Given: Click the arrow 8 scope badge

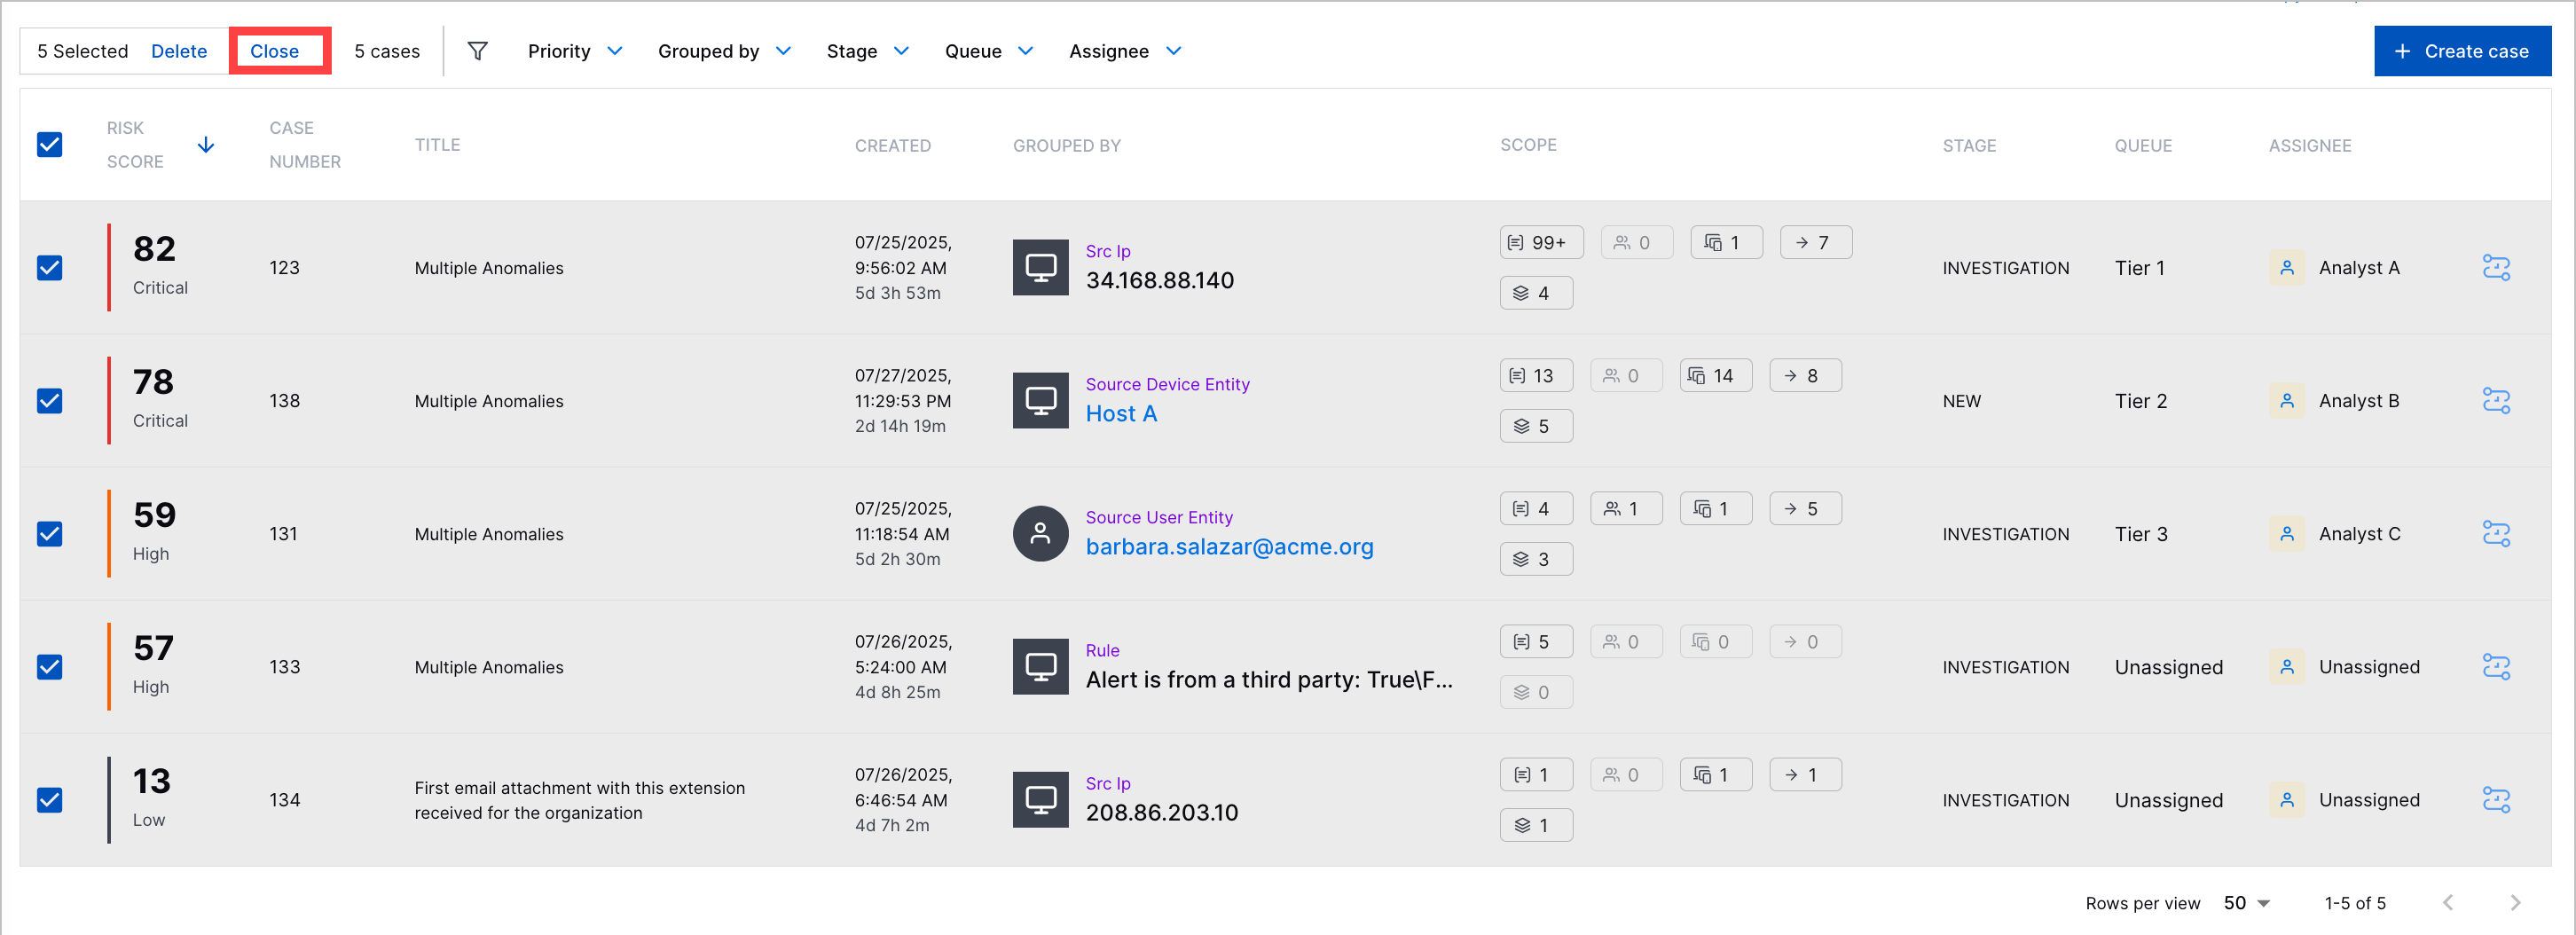Looking at the screenshot, I should [1805, 376].
